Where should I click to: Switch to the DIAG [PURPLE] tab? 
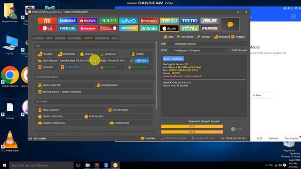point(102,38)
